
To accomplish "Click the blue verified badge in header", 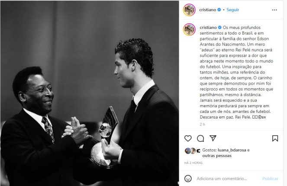I will coord(219,10).
